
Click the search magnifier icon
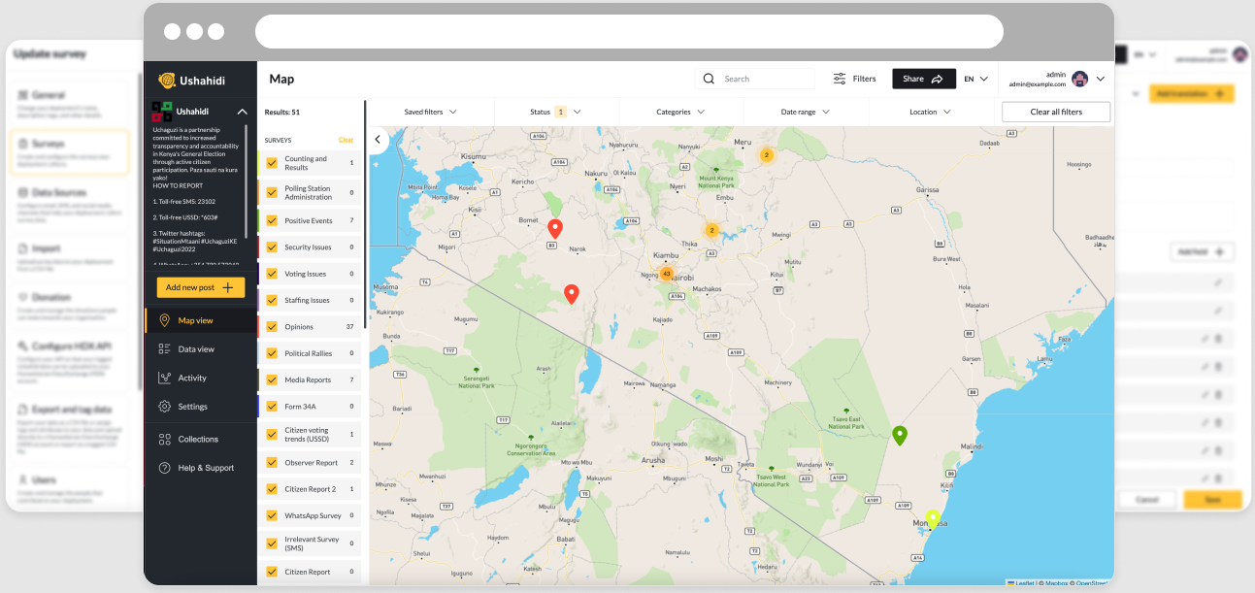[709, 79]
